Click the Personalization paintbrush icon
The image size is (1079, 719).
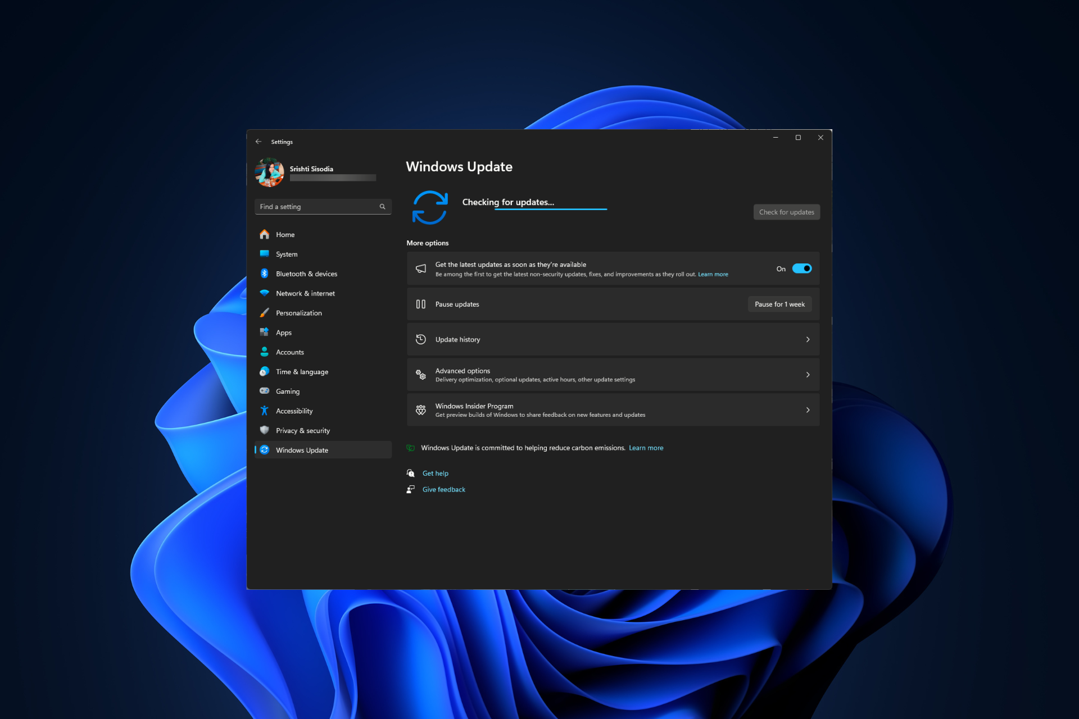tap(264, 313)
